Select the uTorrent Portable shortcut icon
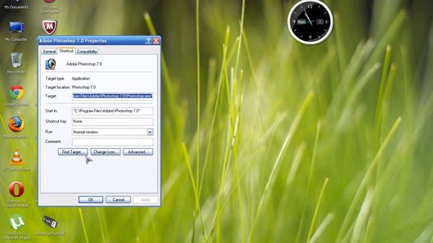This screenshot has height=243, width=433. [16, 227]
